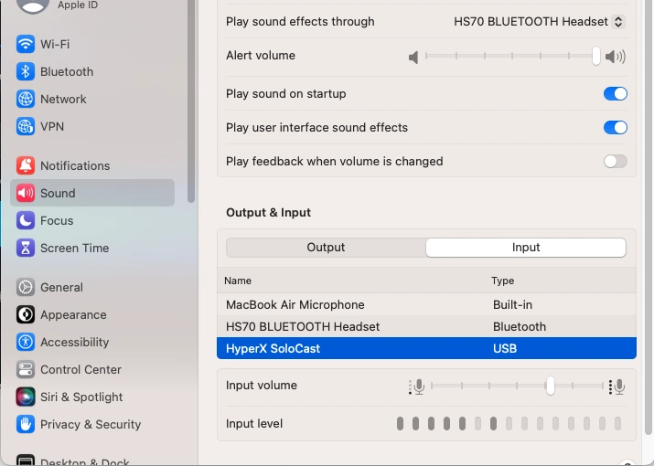Select the Input tab

pos(526,248)
